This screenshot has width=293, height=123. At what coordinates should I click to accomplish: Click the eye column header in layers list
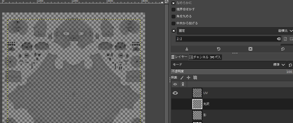[175, 84]
